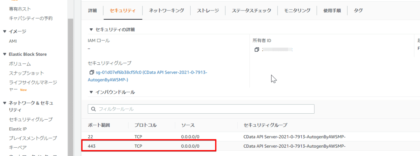The height and width of the screenshot is (156, 420).
Task: Open the ネットワーキング tab
Action: click(x=166, y=10)
